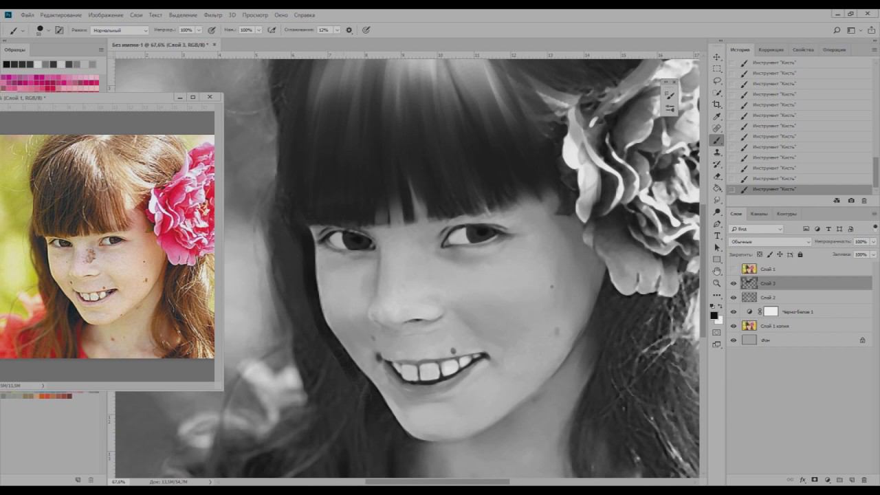Open the Фильтр menu

(x=213, y=14)
